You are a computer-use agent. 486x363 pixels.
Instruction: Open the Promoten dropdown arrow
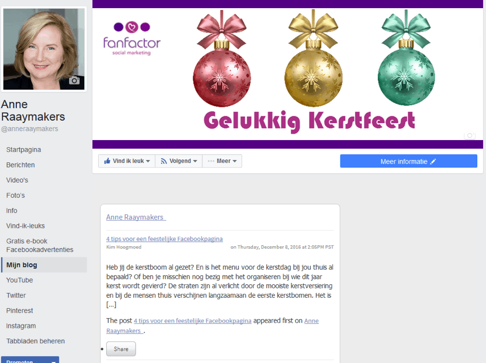coord(53,361)
